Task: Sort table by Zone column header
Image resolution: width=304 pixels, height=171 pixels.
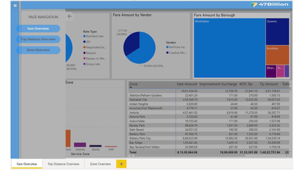Action: tap(133, 84)
